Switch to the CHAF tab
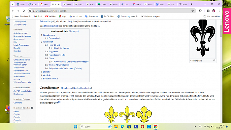Image resolution: width=231 pixels, height=130 pixels. pos(102,4)
